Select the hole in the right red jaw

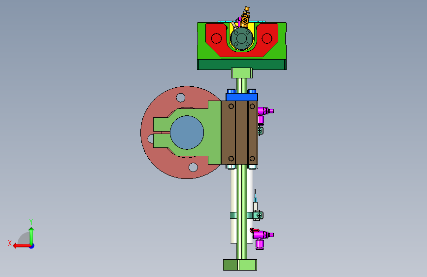(267, 38)
